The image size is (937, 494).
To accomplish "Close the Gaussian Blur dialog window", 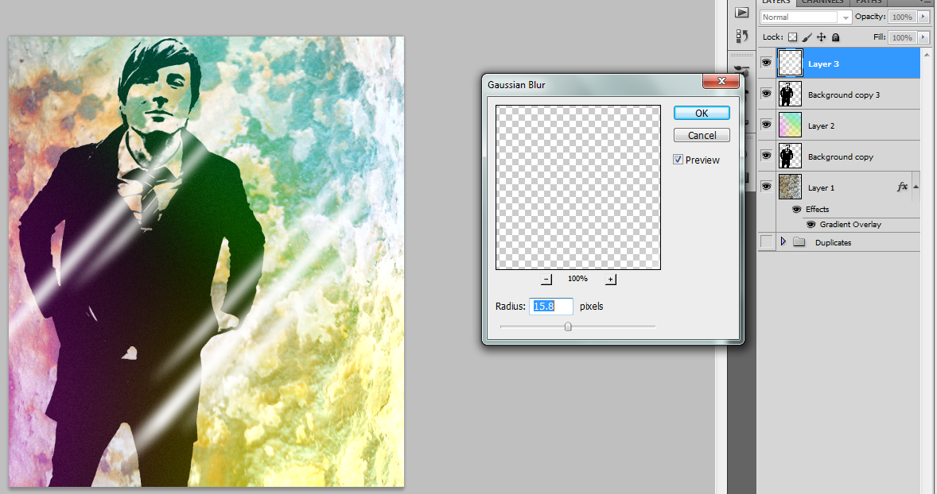I will (x=721, y=81).
